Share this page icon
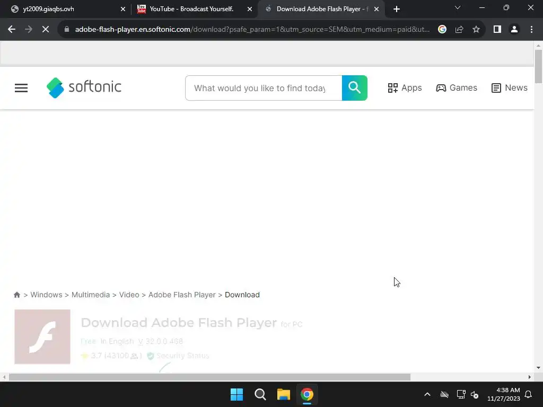Image resolution: width=543 pixels, height=407 pixels. tap(459, 30)
